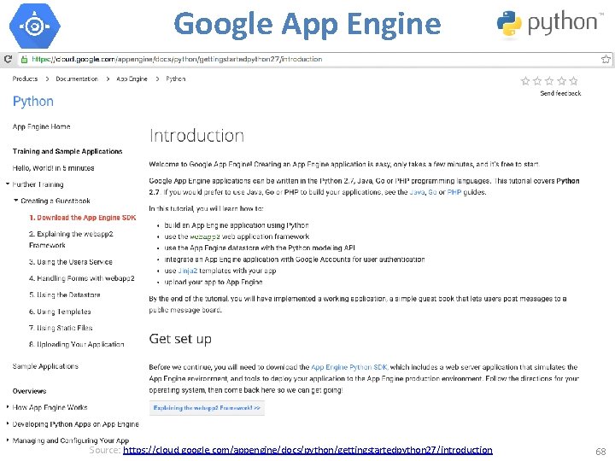Open the Go guide link
The image size is (615, 461).
[x=432, y=192]
